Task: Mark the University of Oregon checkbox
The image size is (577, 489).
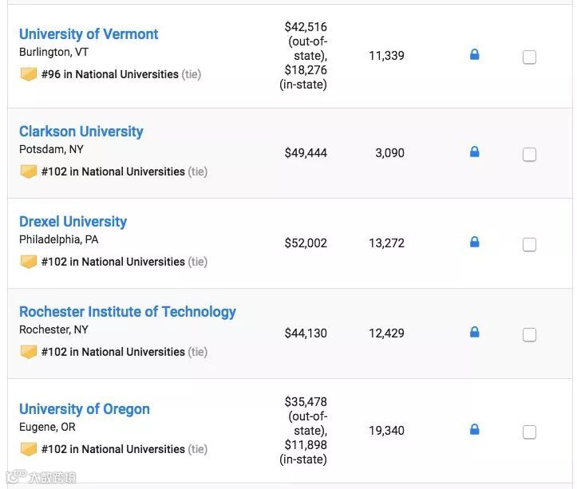Action: (529, 432)
